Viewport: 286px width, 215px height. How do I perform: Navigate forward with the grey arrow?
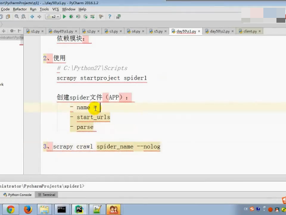(x=39, y=17)
